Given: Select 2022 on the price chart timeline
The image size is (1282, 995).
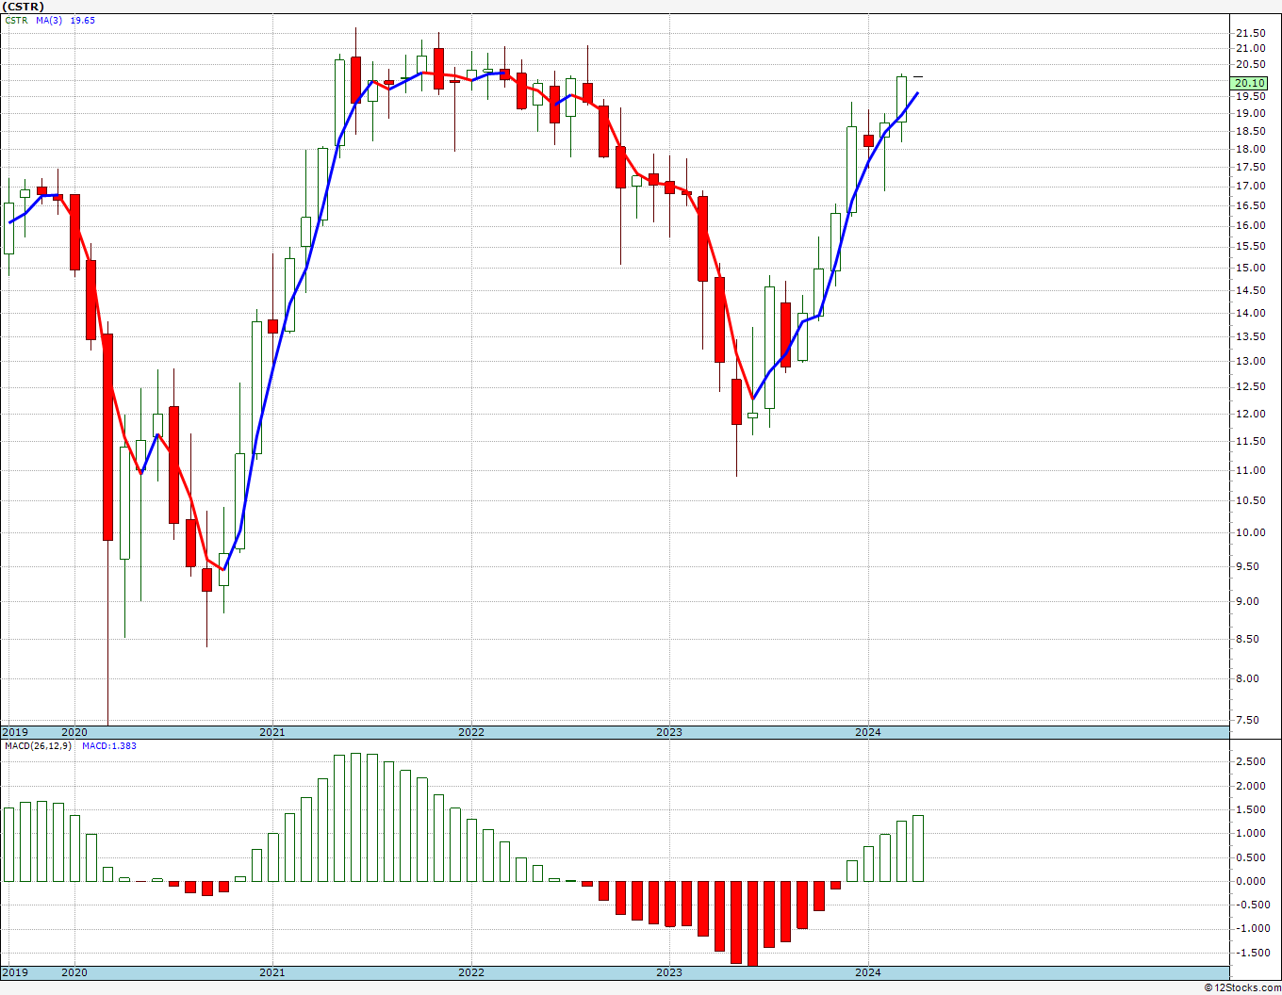Looking at the screenshot, I should pos(471,732).
